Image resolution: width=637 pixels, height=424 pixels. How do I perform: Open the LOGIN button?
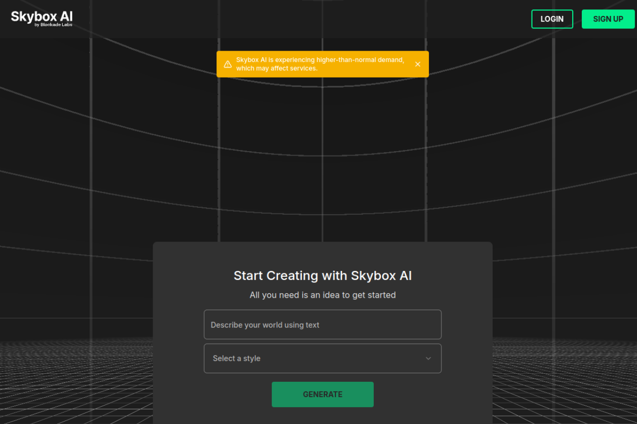coord(552,19)
